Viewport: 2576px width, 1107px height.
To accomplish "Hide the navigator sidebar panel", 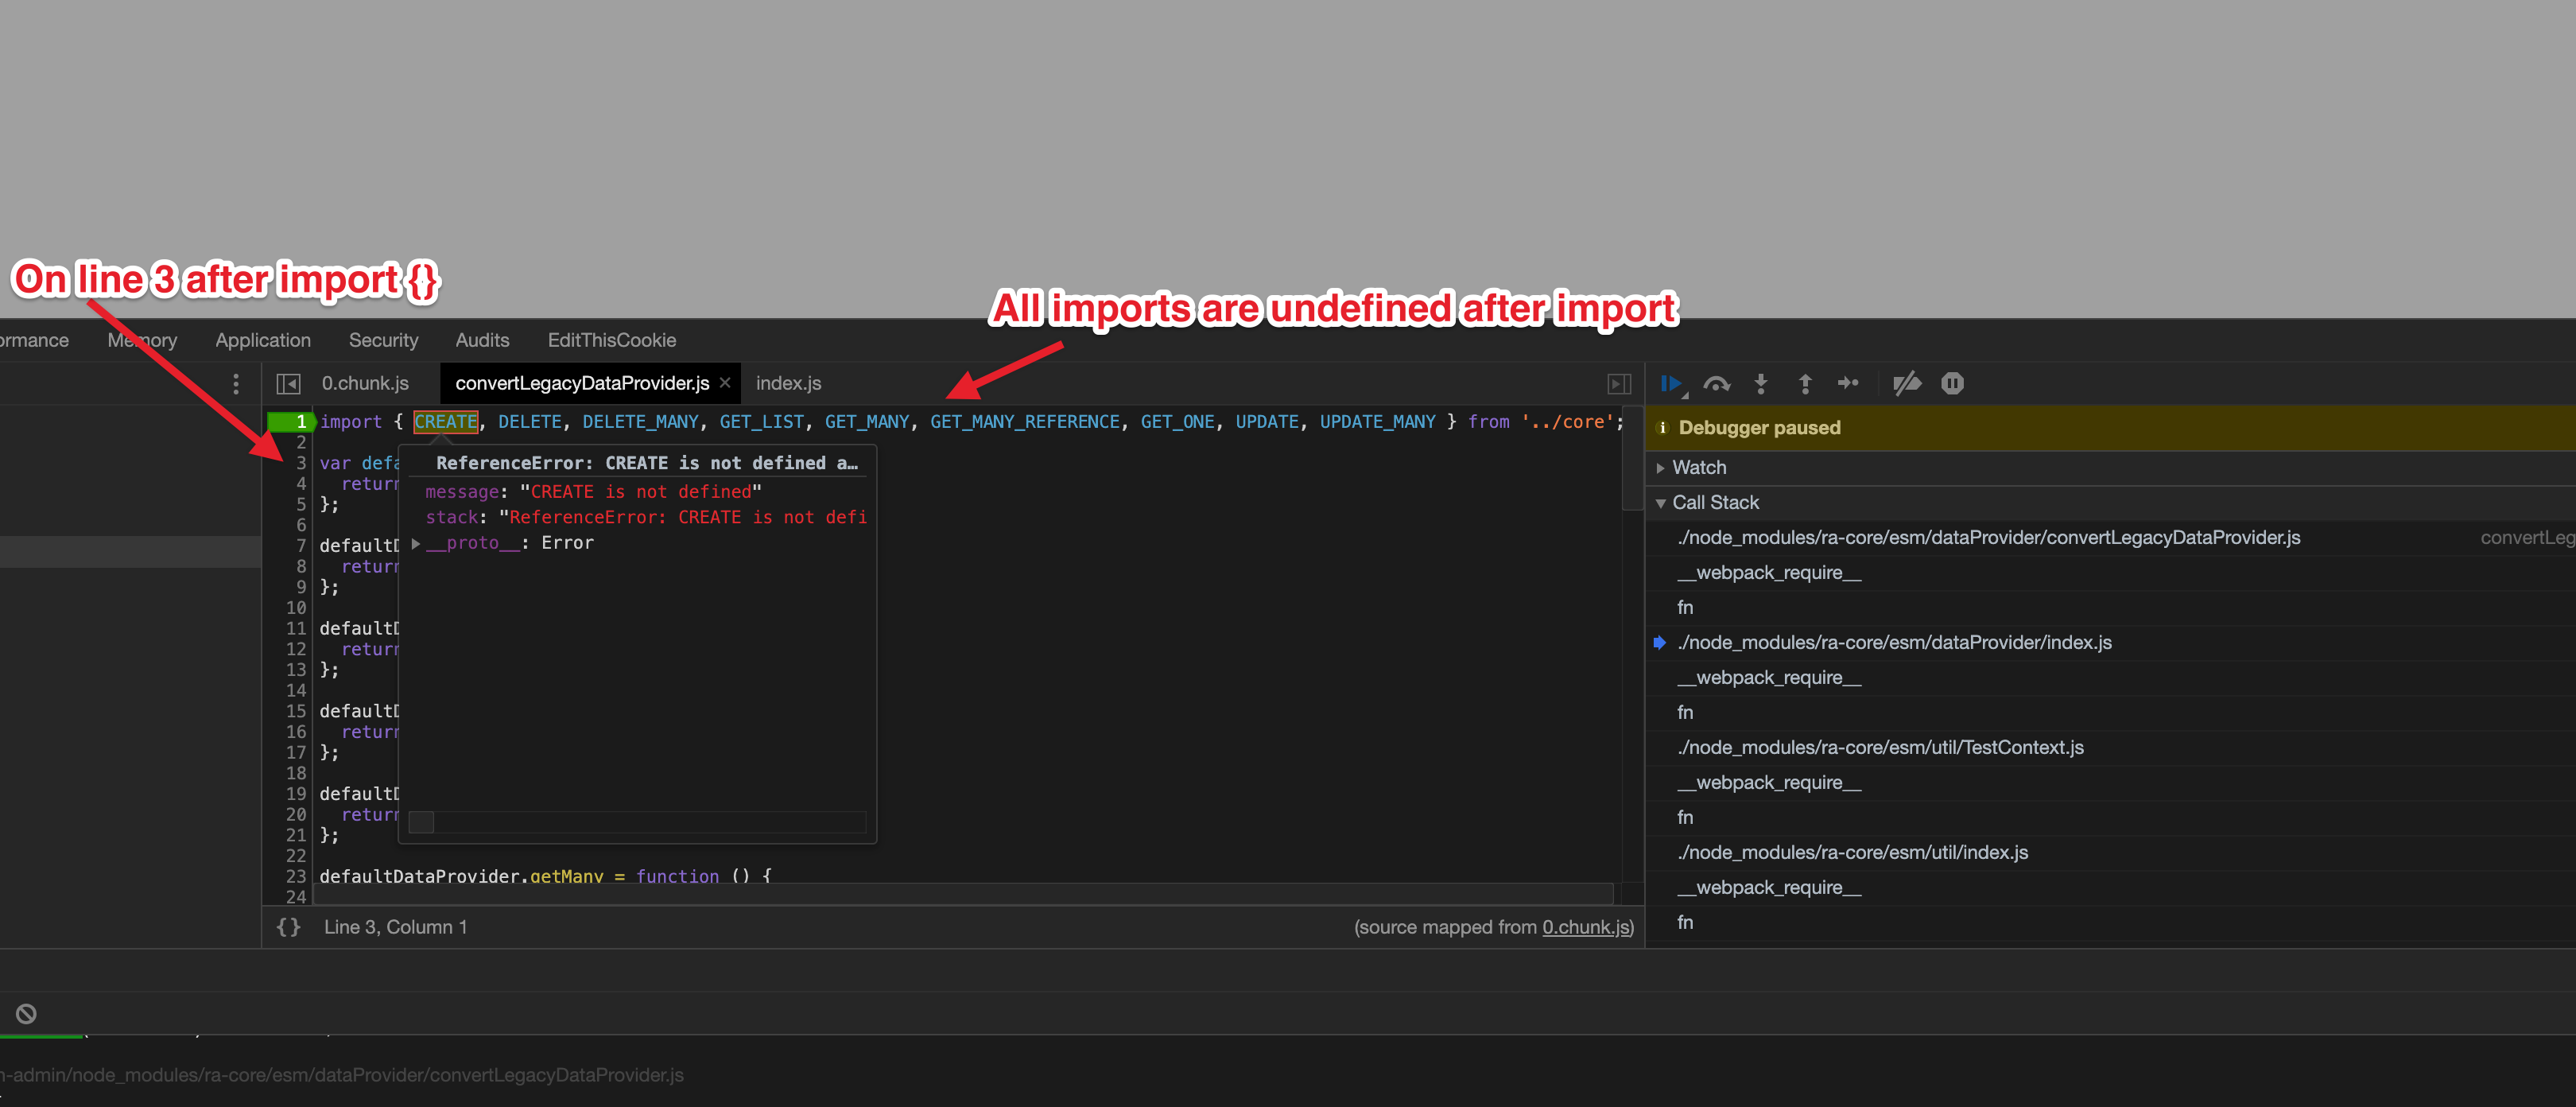I will (x=288, y=383).
